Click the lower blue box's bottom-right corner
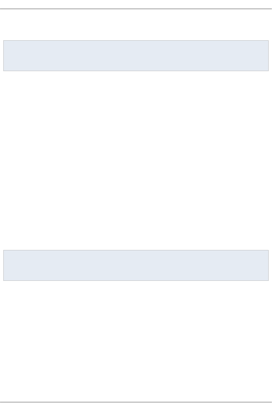The height and width of the screenshot is (411, 272). coord(268,280)
